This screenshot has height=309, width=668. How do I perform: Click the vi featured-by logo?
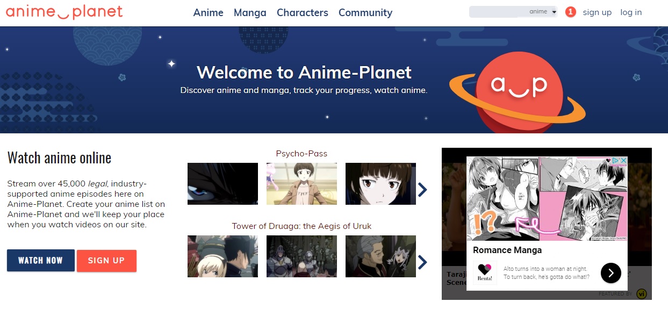click(x=642, y=294)
